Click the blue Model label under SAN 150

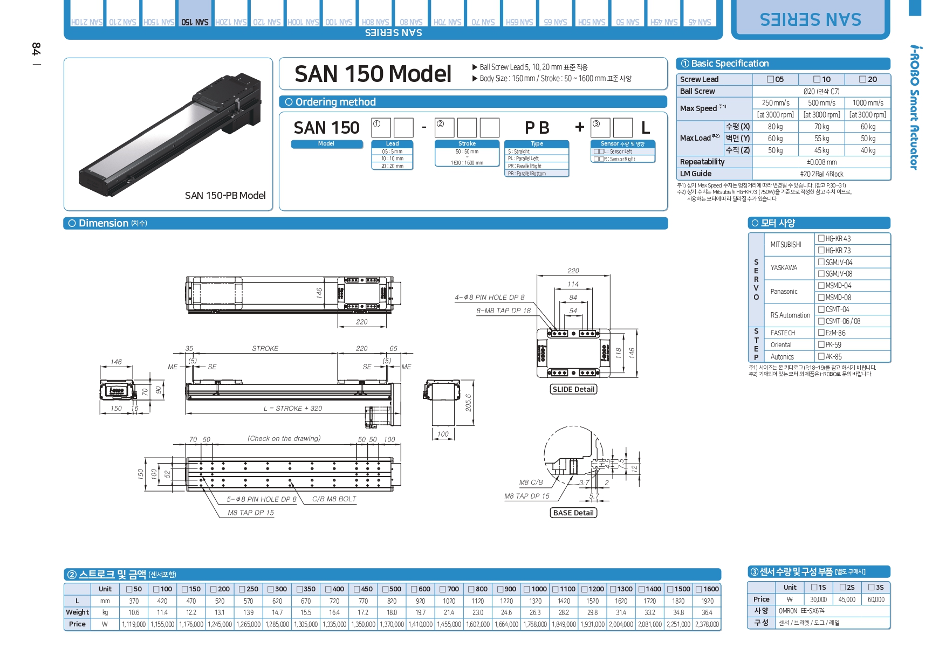coord(327,144)
